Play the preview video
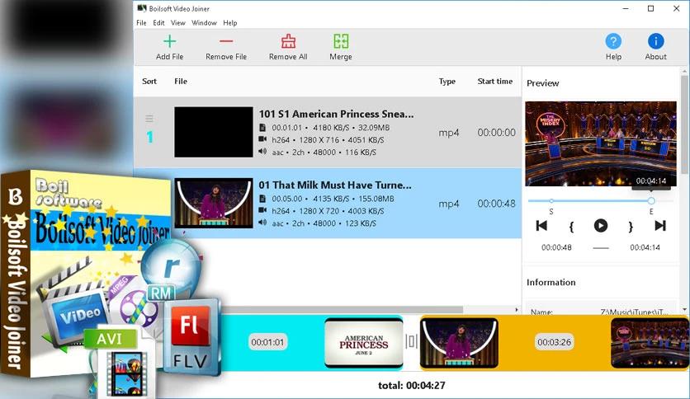The width and height of the screenshot is (690, 399). (x=601, y=225)
